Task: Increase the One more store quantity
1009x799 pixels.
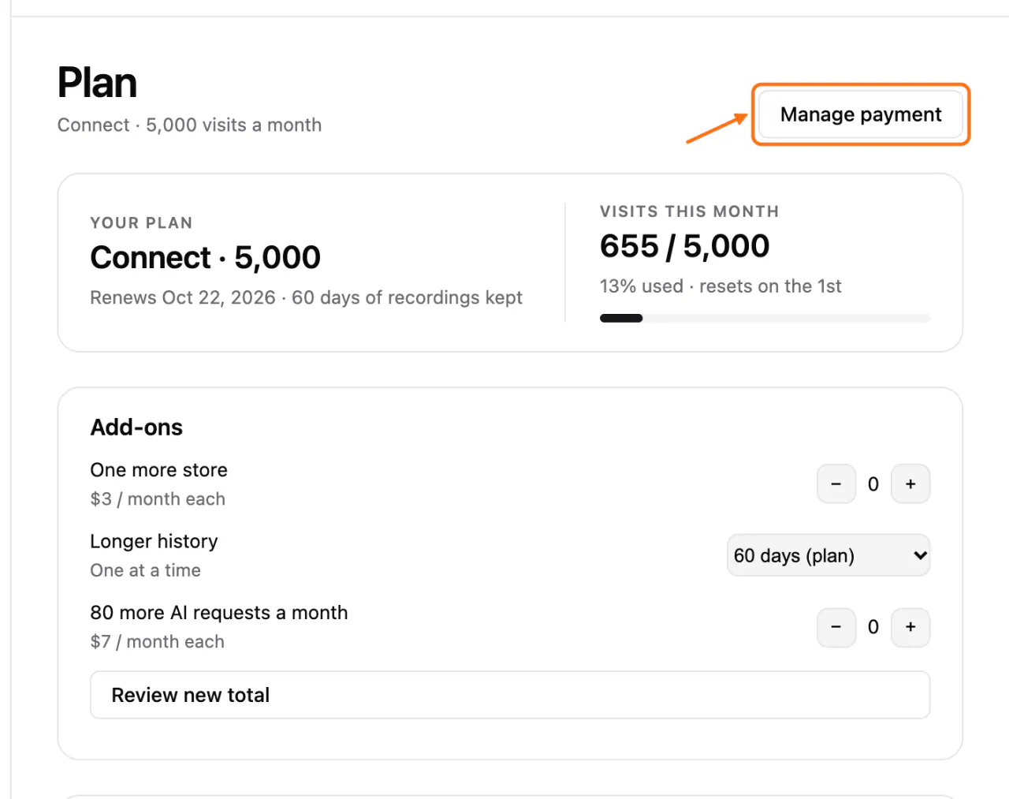Action: point(910,484)
